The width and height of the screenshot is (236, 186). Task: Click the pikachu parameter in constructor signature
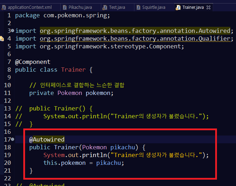[123, 147]
